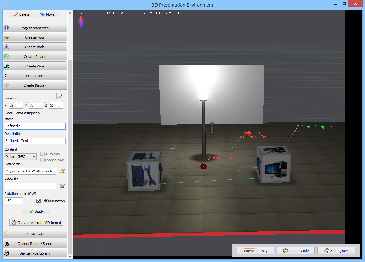Click the Location Z field

pos(56,105)
